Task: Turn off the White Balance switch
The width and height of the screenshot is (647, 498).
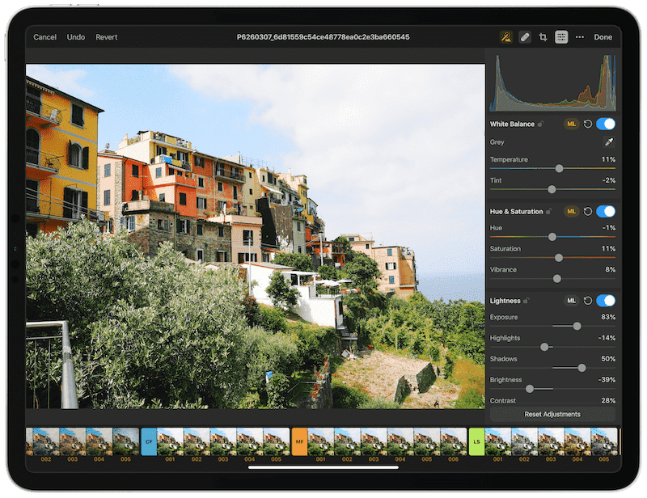Action: pyautogui.click(x=606, y=124)
